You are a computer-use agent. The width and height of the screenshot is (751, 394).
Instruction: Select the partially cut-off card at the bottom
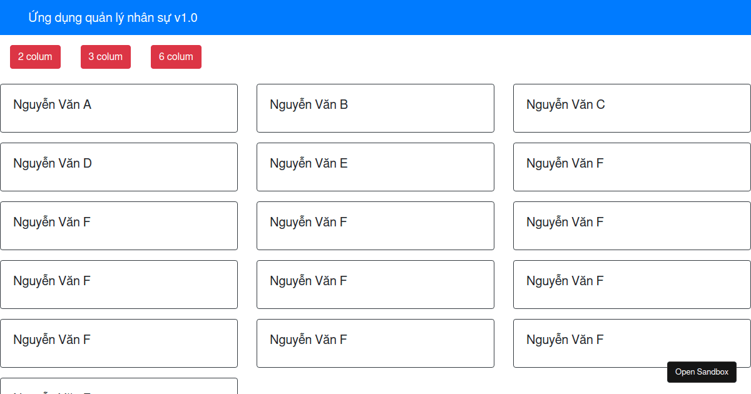(x=119, y=386)
